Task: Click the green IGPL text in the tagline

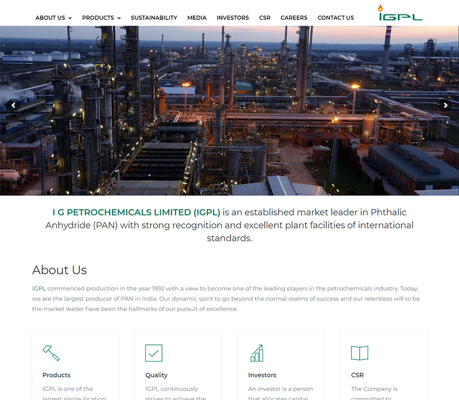Action: click(x=135, y=212)
